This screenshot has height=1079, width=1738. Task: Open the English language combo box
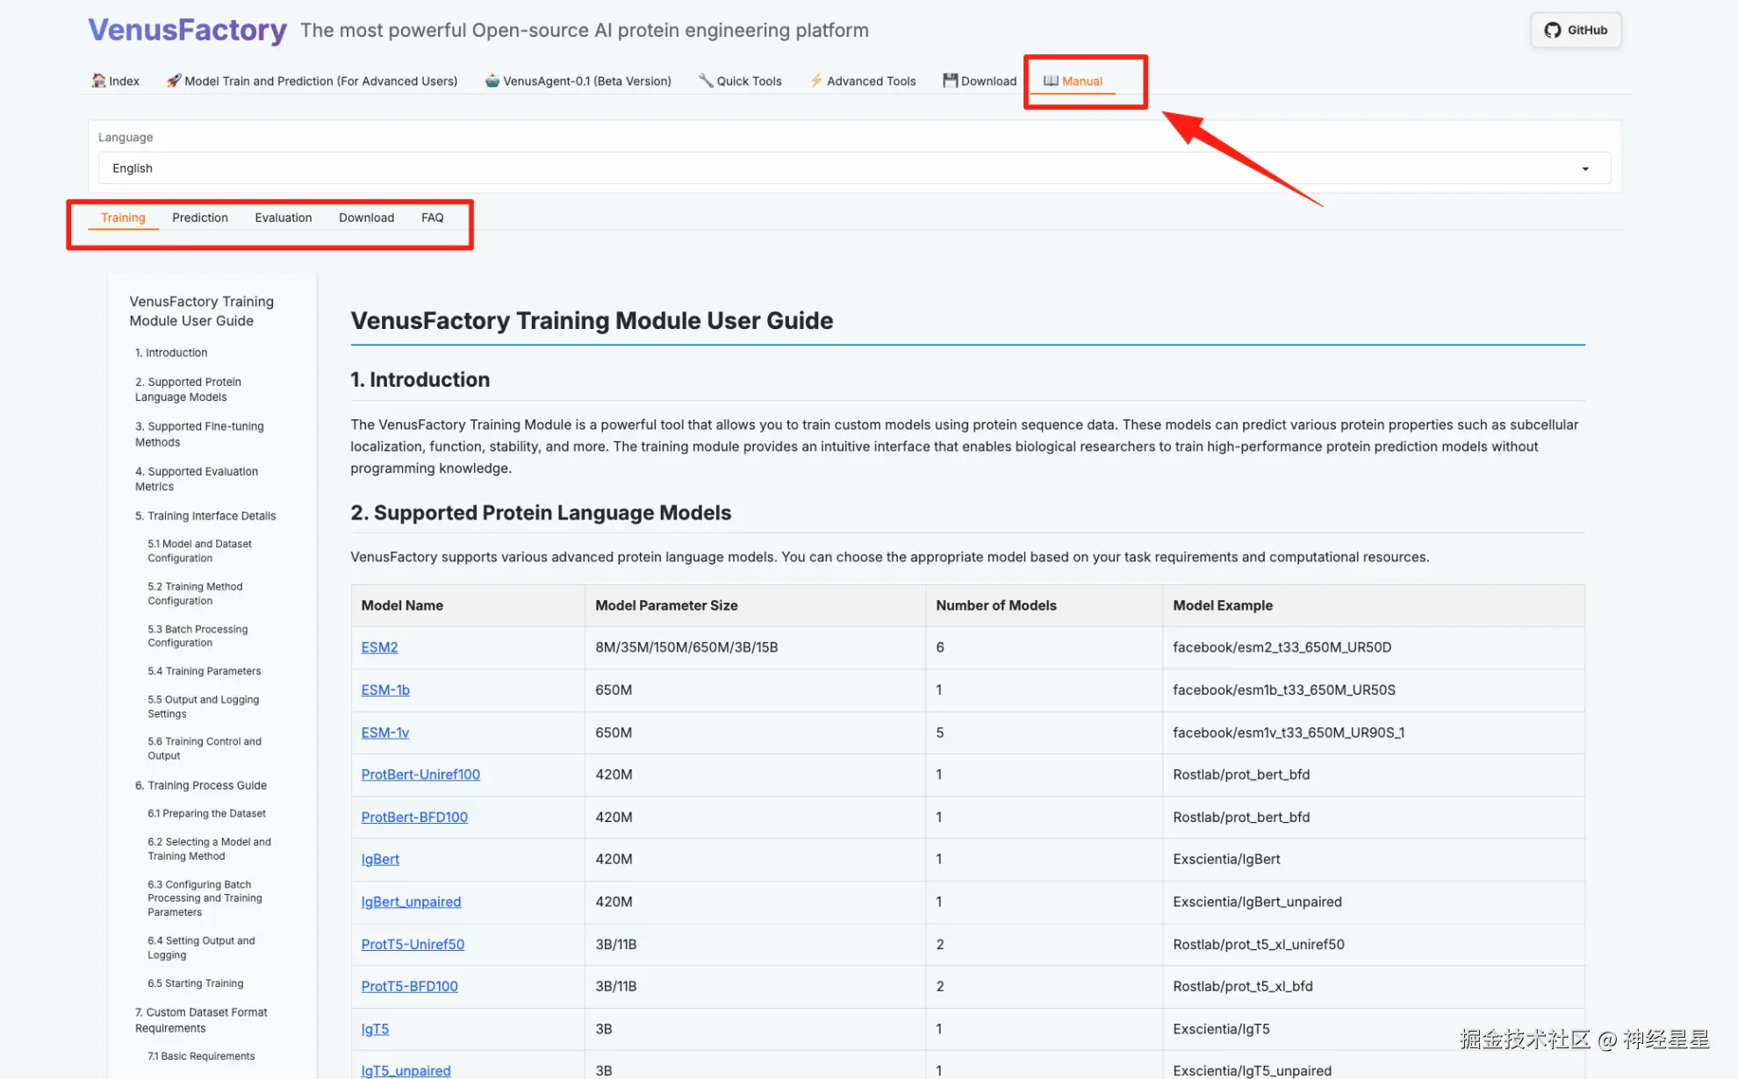coord(843,168)
